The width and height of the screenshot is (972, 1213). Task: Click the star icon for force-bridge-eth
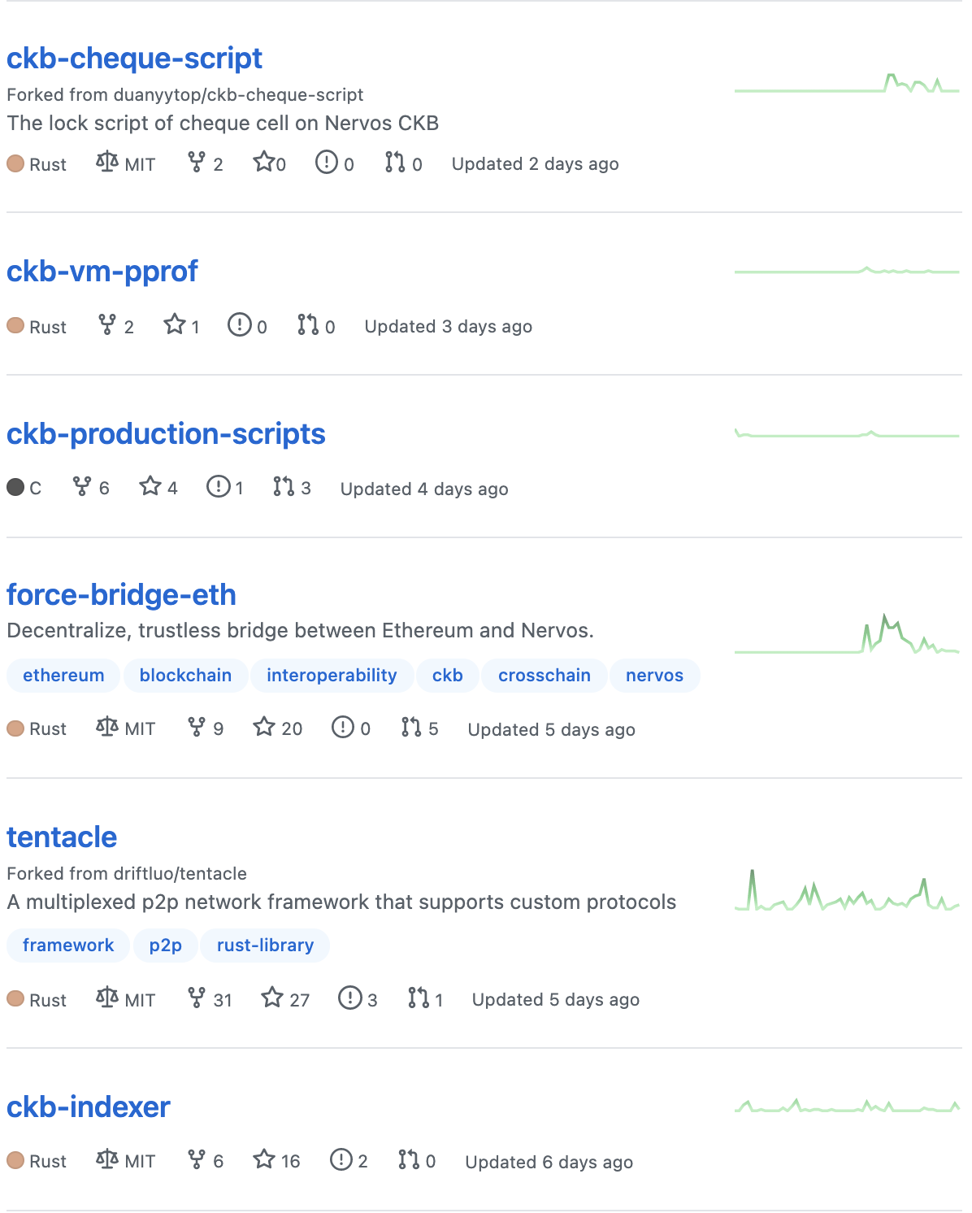[264, 726]
